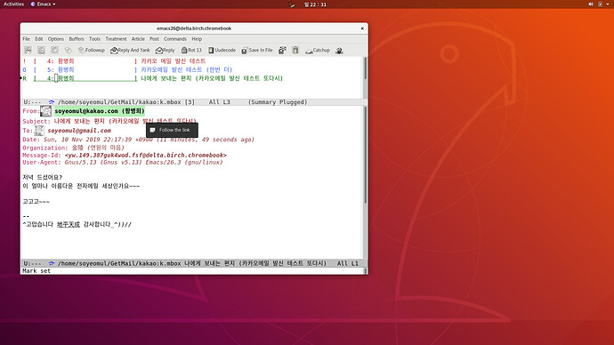Click the 'R' mark on third summary row

click(24, 78)
